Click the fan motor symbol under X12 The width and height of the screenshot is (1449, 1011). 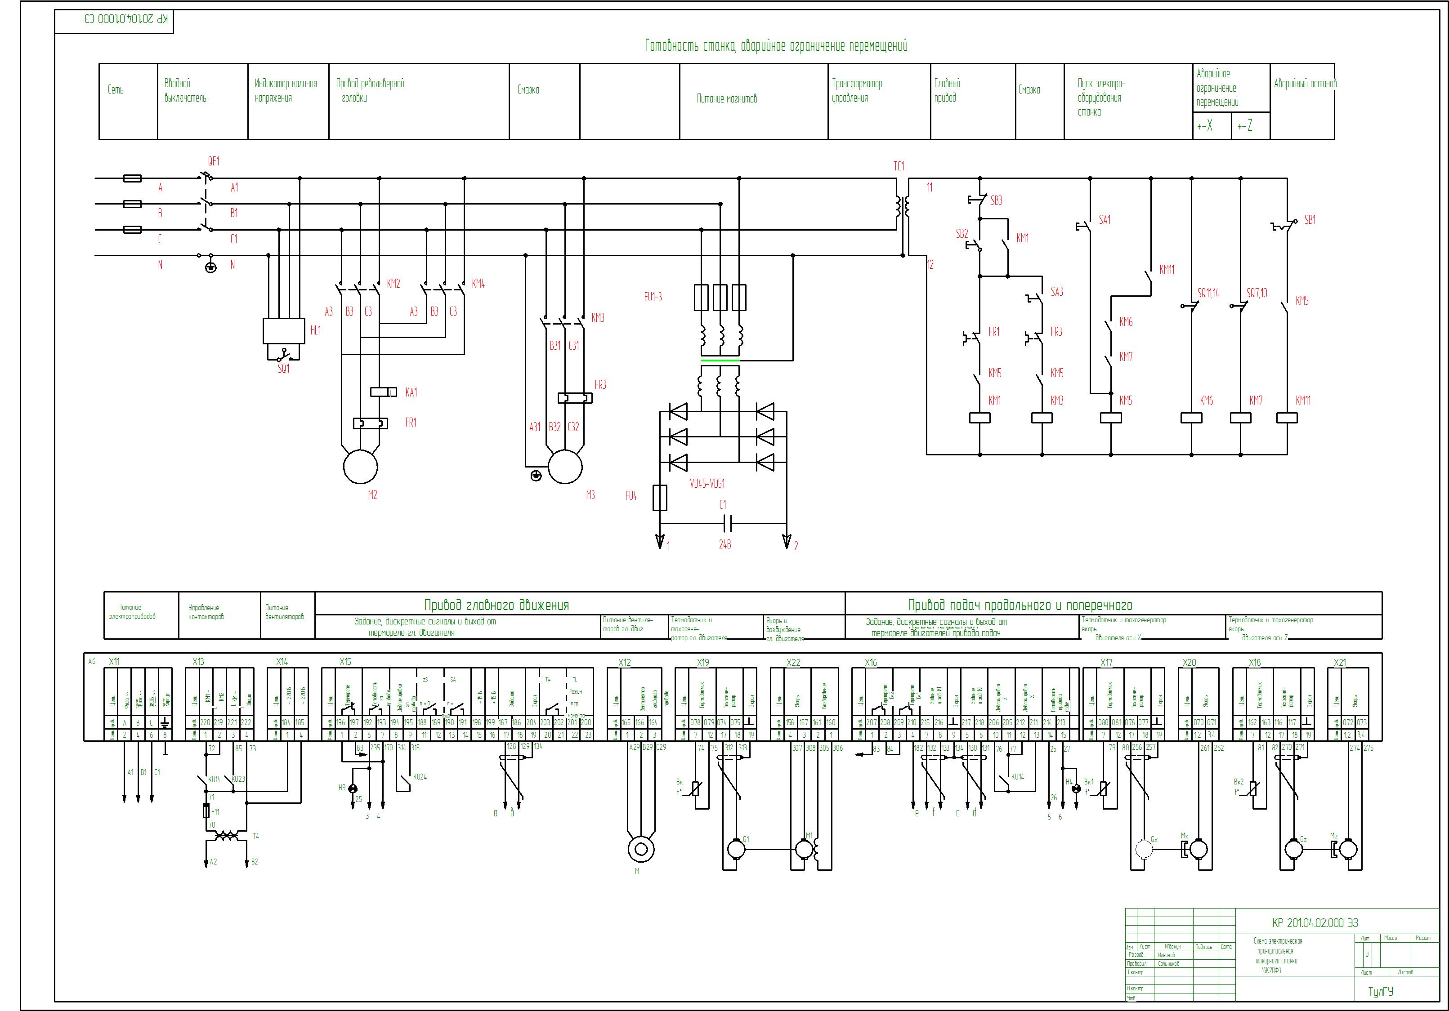pos(641,850)
